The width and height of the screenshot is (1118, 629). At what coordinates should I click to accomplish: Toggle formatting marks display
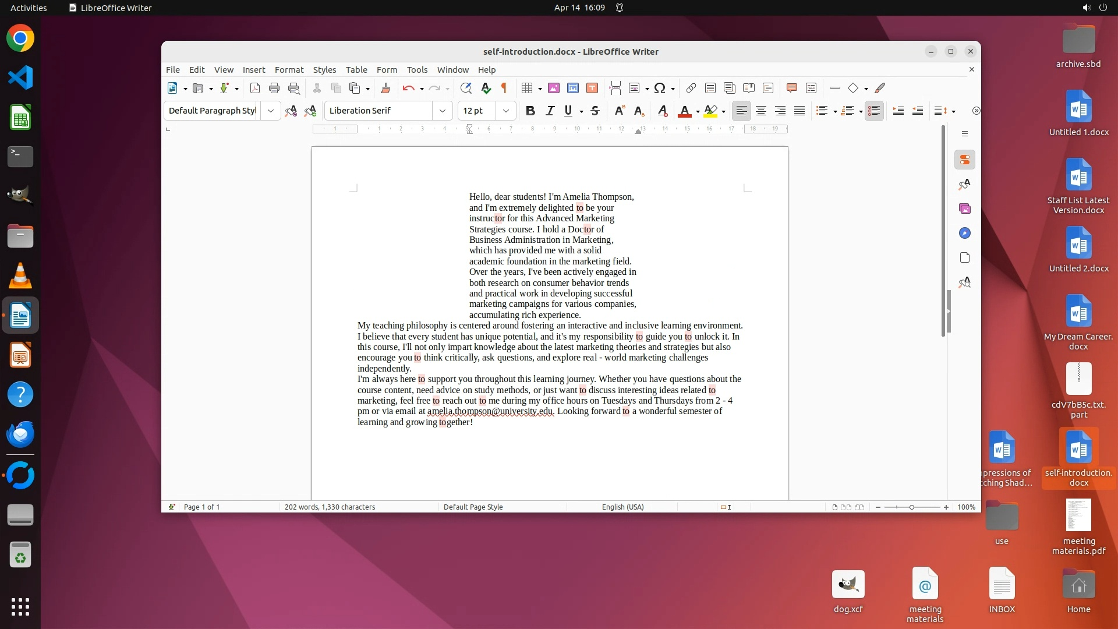504,88
